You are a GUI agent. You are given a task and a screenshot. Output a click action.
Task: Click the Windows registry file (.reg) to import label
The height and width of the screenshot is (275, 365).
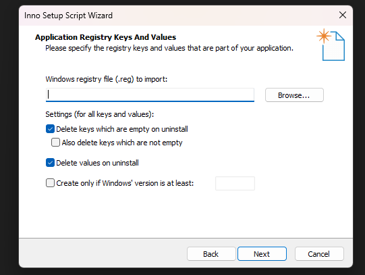107,79
